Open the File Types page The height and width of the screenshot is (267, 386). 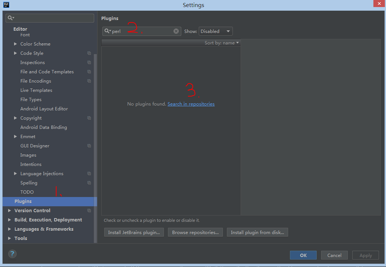[x=31, y=100]
